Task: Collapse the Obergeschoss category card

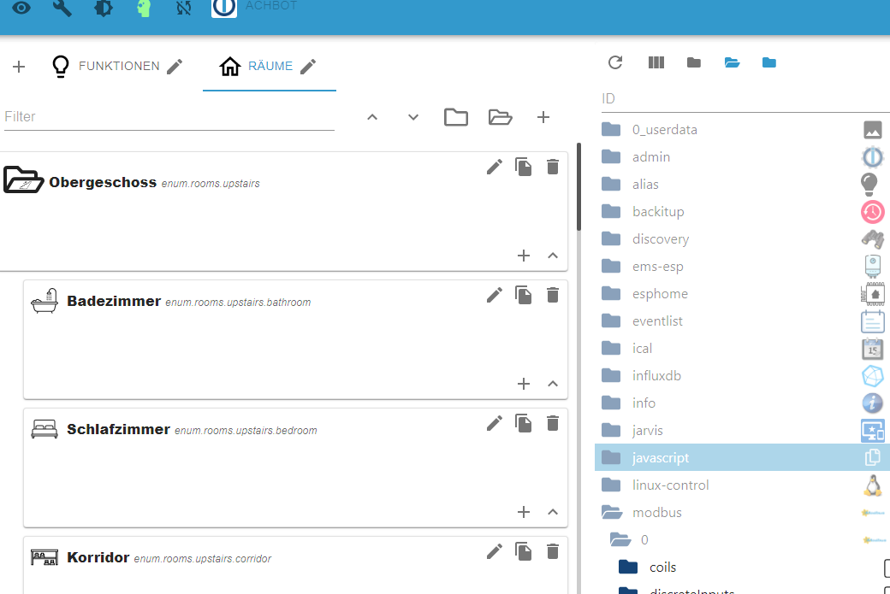Action: (553, 256)
